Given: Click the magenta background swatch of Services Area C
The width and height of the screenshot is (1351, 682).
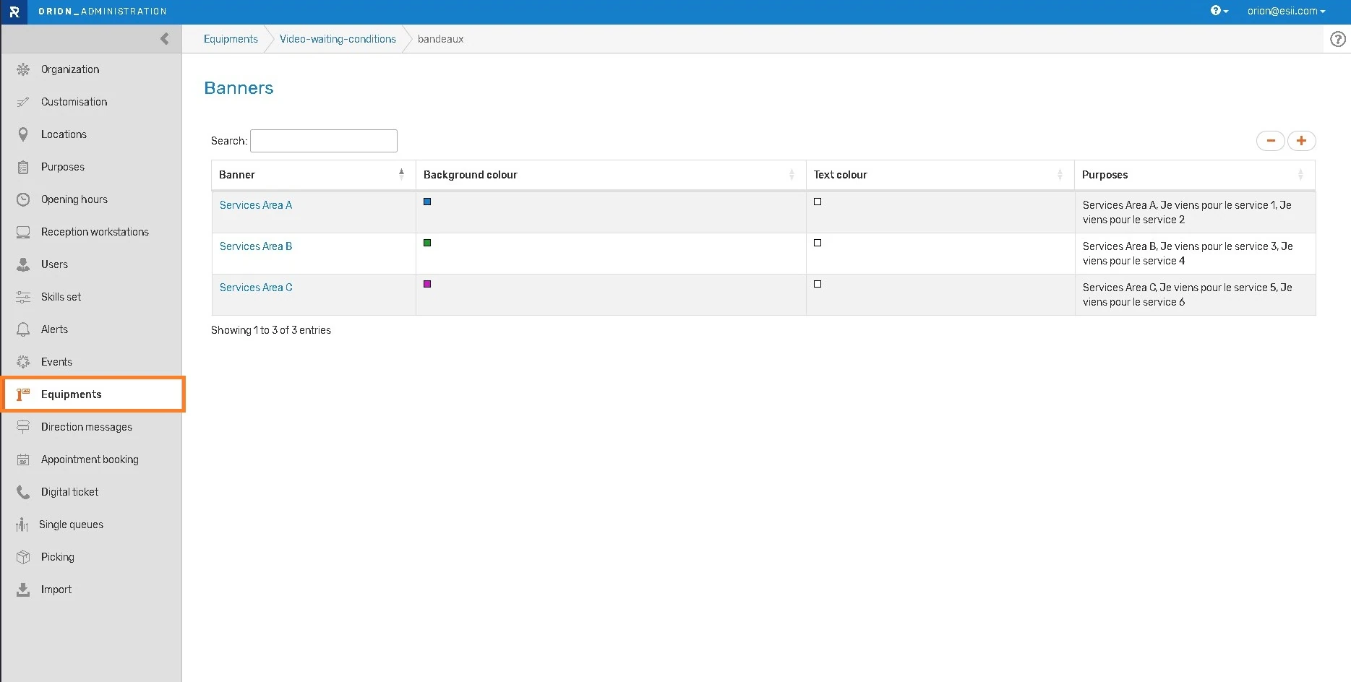Looking at the screenshot, I should coord(427,284).
